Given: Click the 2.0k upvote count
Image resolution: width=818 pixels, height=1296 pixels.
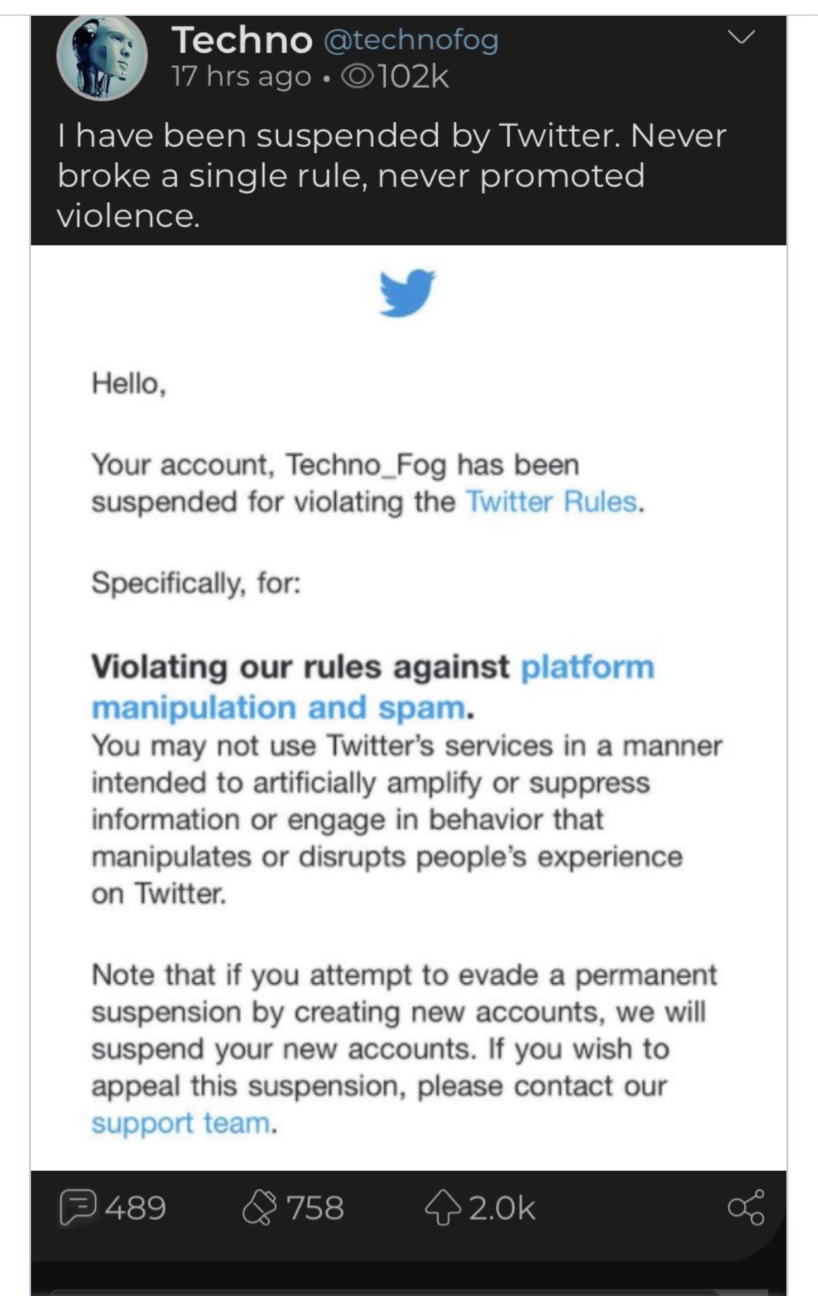Looking at the screenshot, I should pyautogui.click(x=502, y=1208).
